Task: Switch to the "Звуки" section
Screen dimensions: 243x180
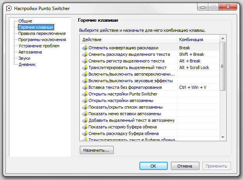Action: tap(24, 58)
